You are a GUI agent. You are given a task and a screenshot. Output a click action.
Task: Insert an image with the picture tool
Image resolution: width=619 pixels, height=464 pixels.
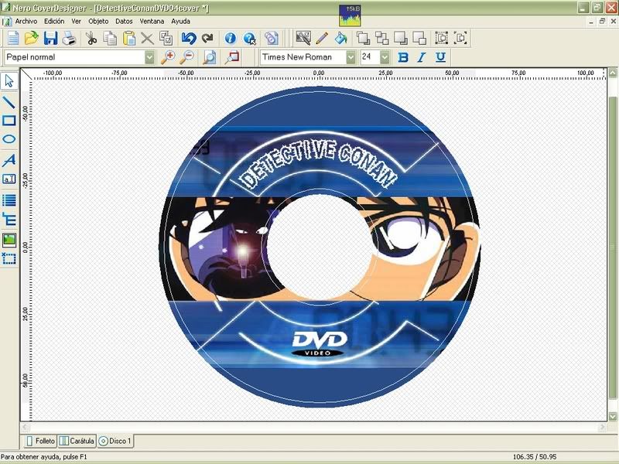(9, 240)
